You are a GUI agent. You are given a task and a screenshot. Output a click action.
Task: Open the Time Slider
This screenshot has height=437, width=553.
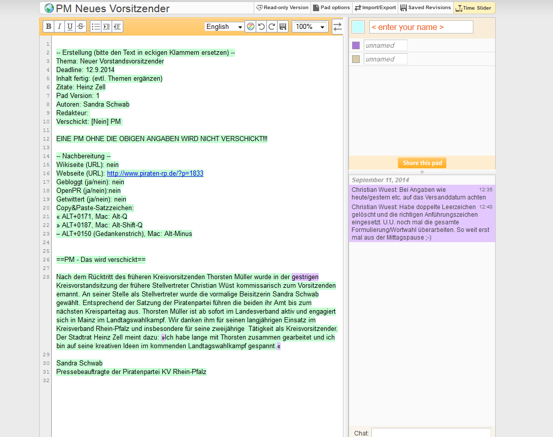[473, 8]
